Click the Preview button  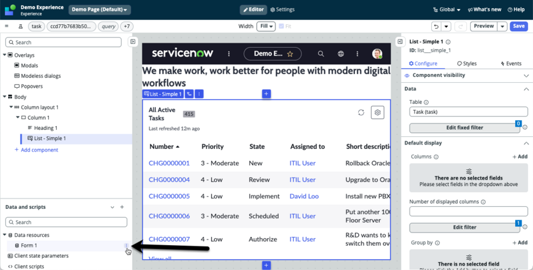tap(484, 26)
